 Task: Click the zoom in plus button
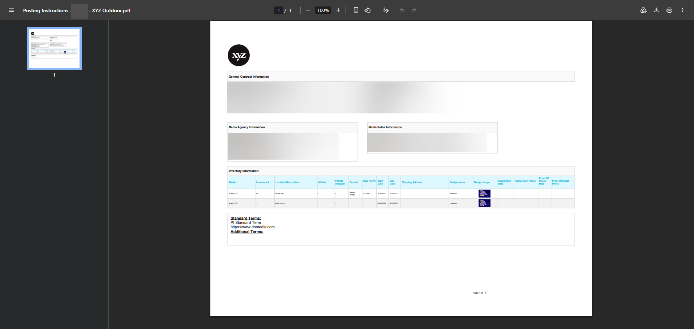[x=338, y=10]
